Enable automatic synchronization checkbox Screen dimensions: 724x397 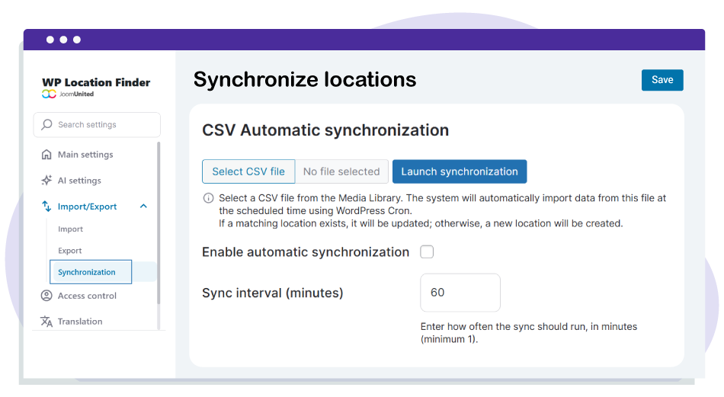click(x=427, y=252)
